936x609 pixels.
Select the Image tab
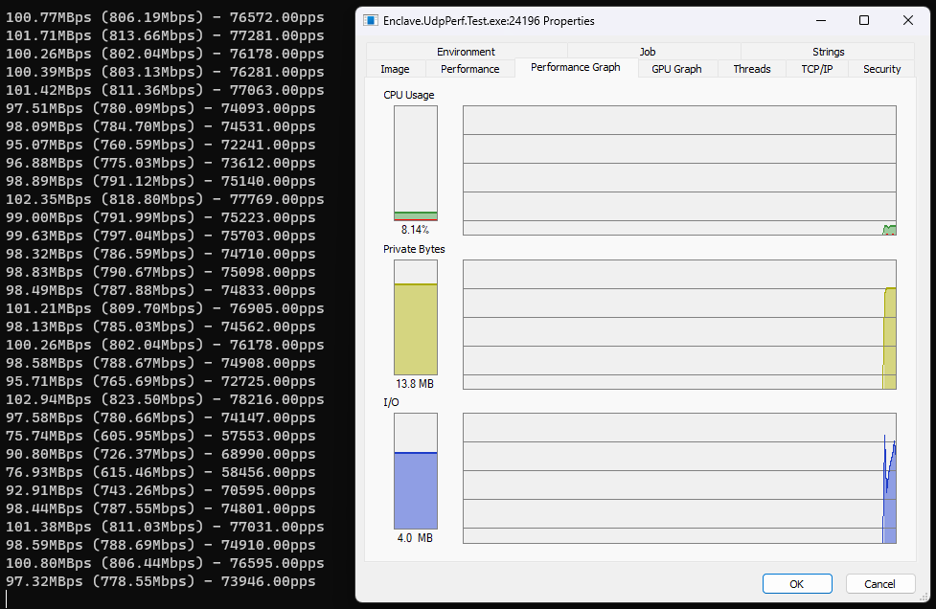pyautogui.click(x=395, y=69)
